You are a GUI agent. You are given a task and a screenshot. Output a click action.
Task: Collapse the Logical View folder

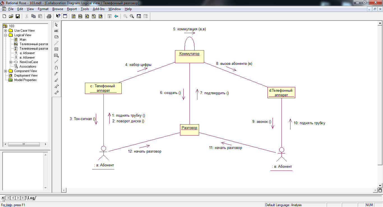5,35
